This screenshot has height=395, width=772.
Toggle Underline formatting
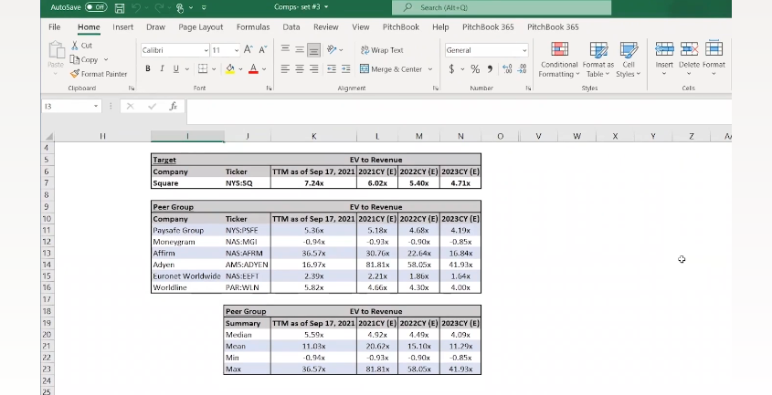(x=175, y=68)
